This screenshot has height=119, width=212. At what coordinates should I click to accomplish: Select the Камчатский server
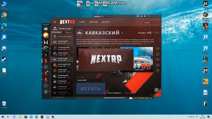point(62,54)
